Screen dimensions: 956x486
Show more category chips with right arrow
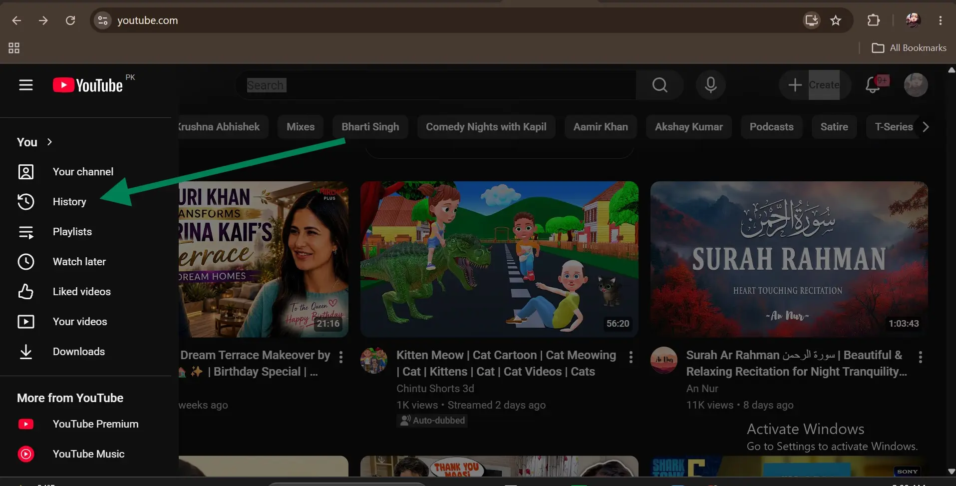926,127
